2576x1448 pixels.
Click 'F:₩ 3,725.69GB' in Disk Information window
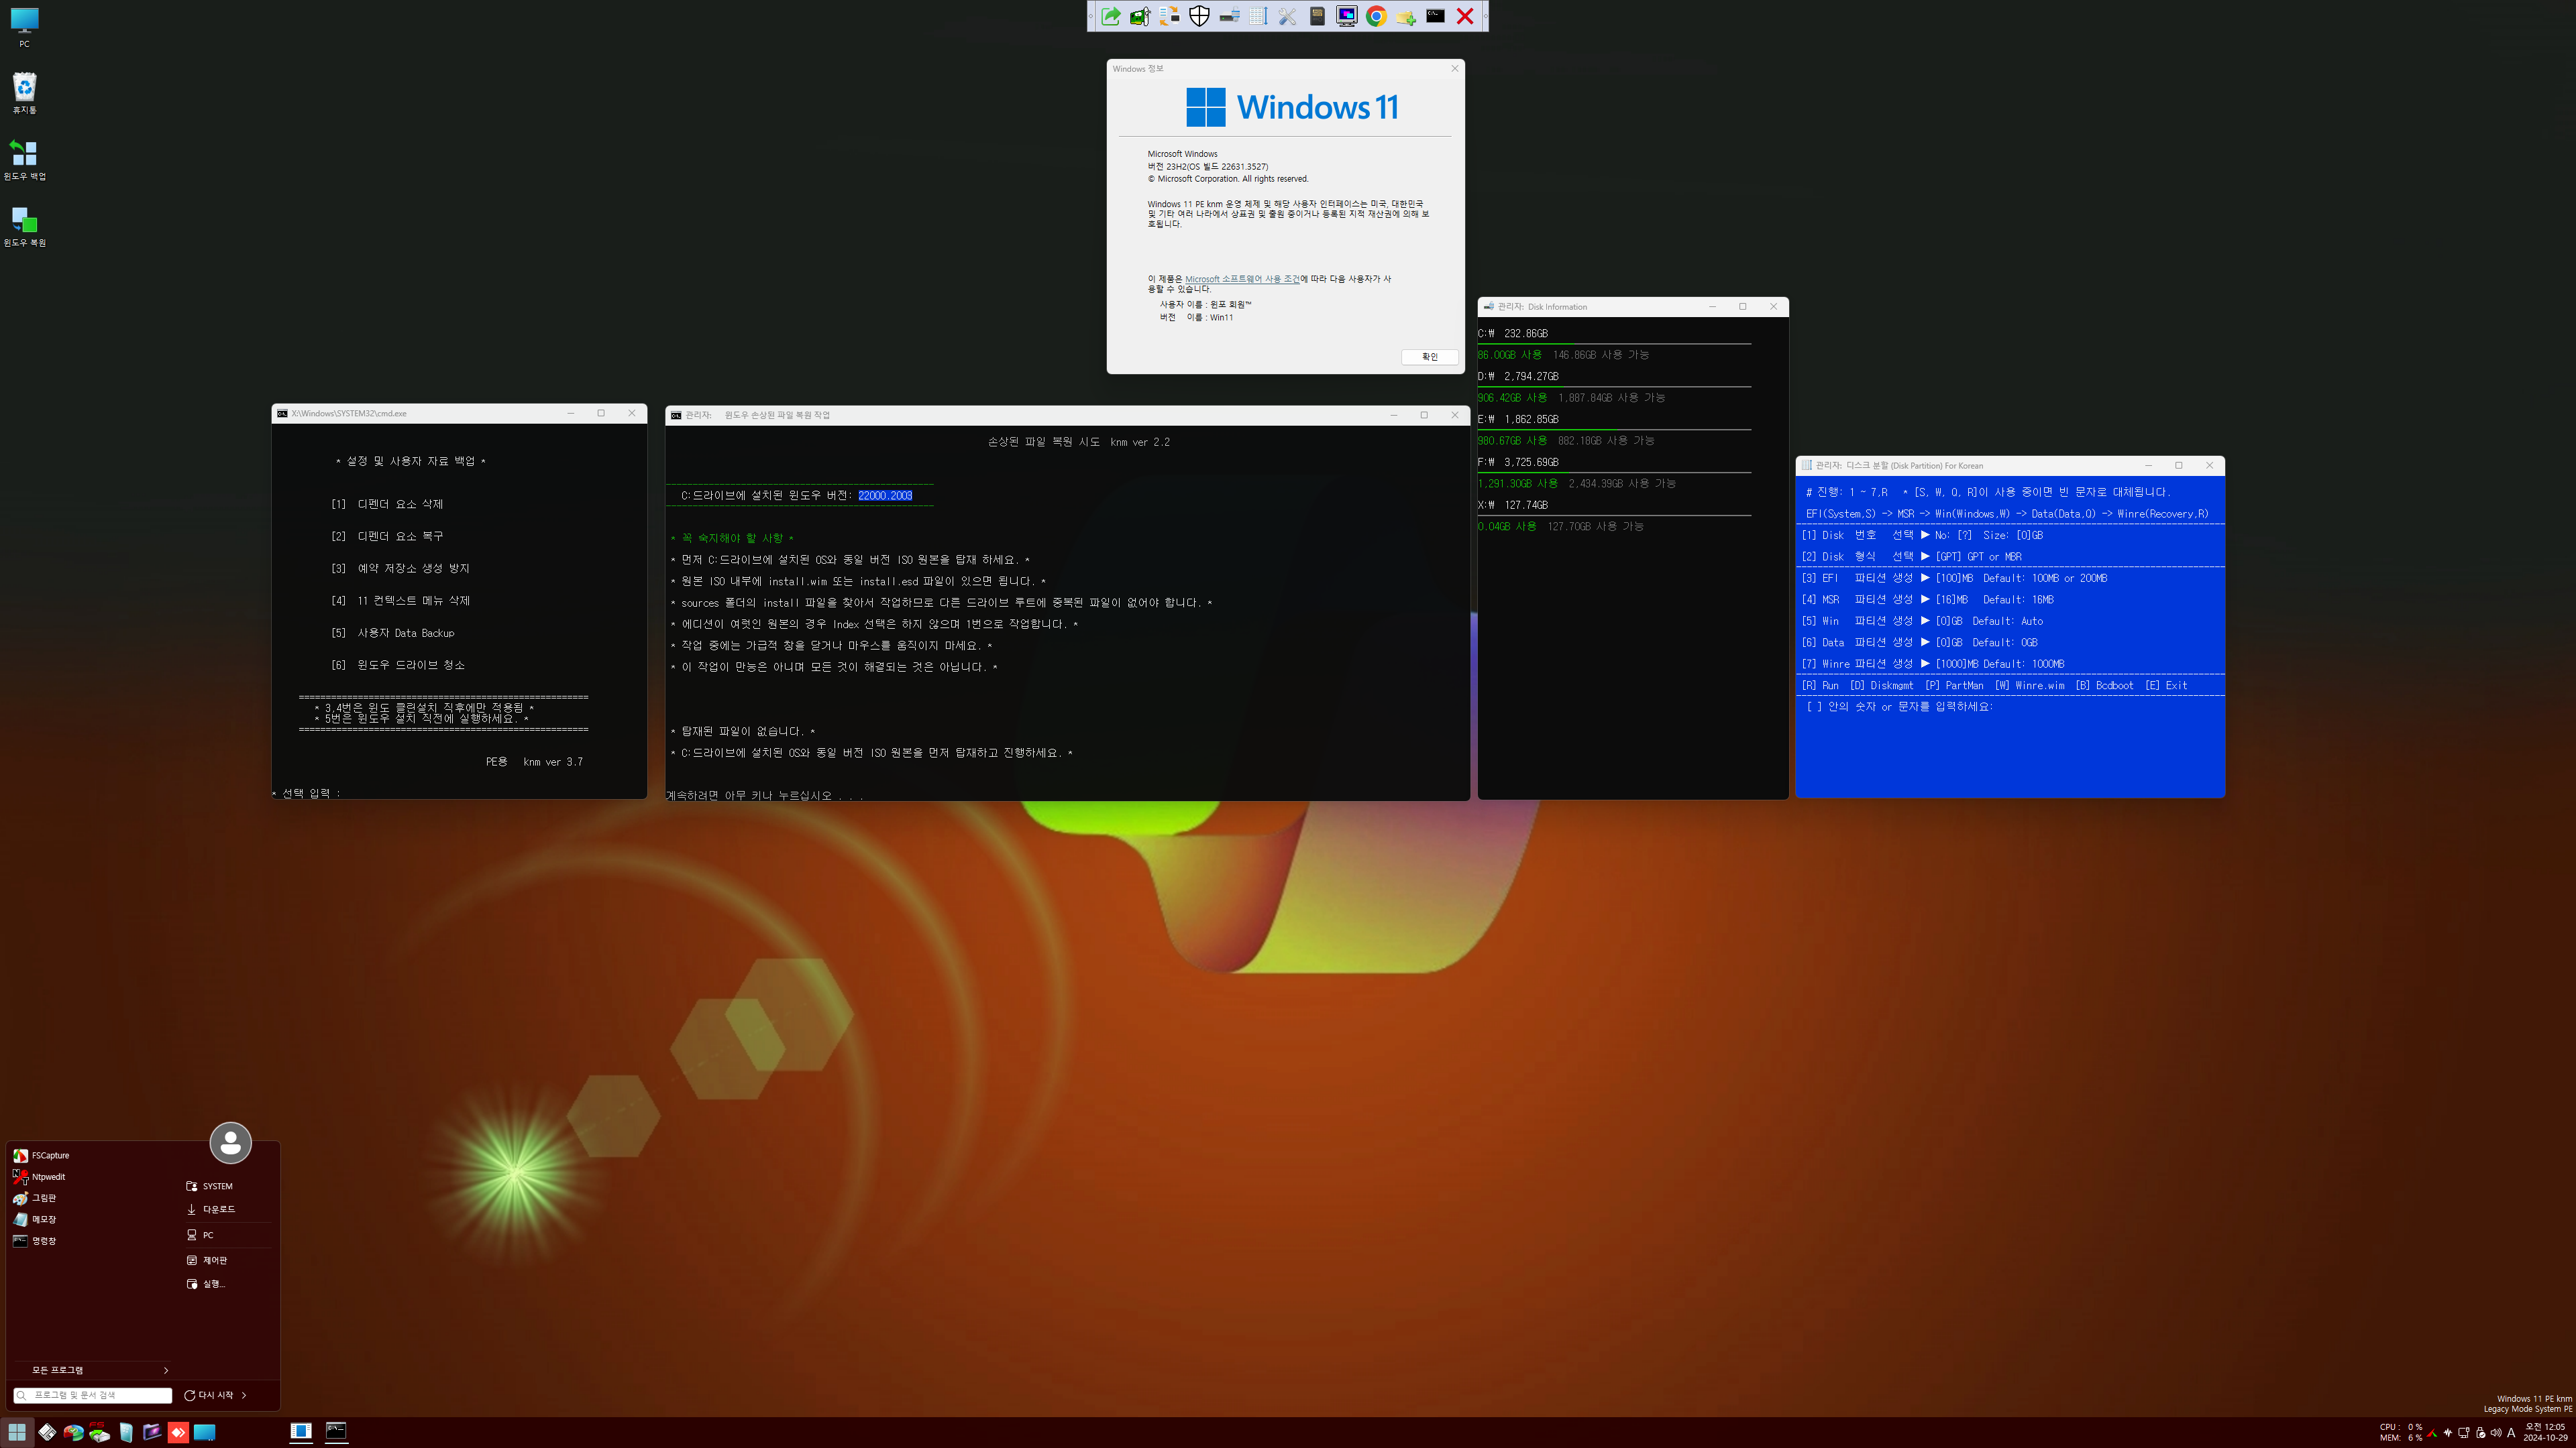coord(1518,463)
